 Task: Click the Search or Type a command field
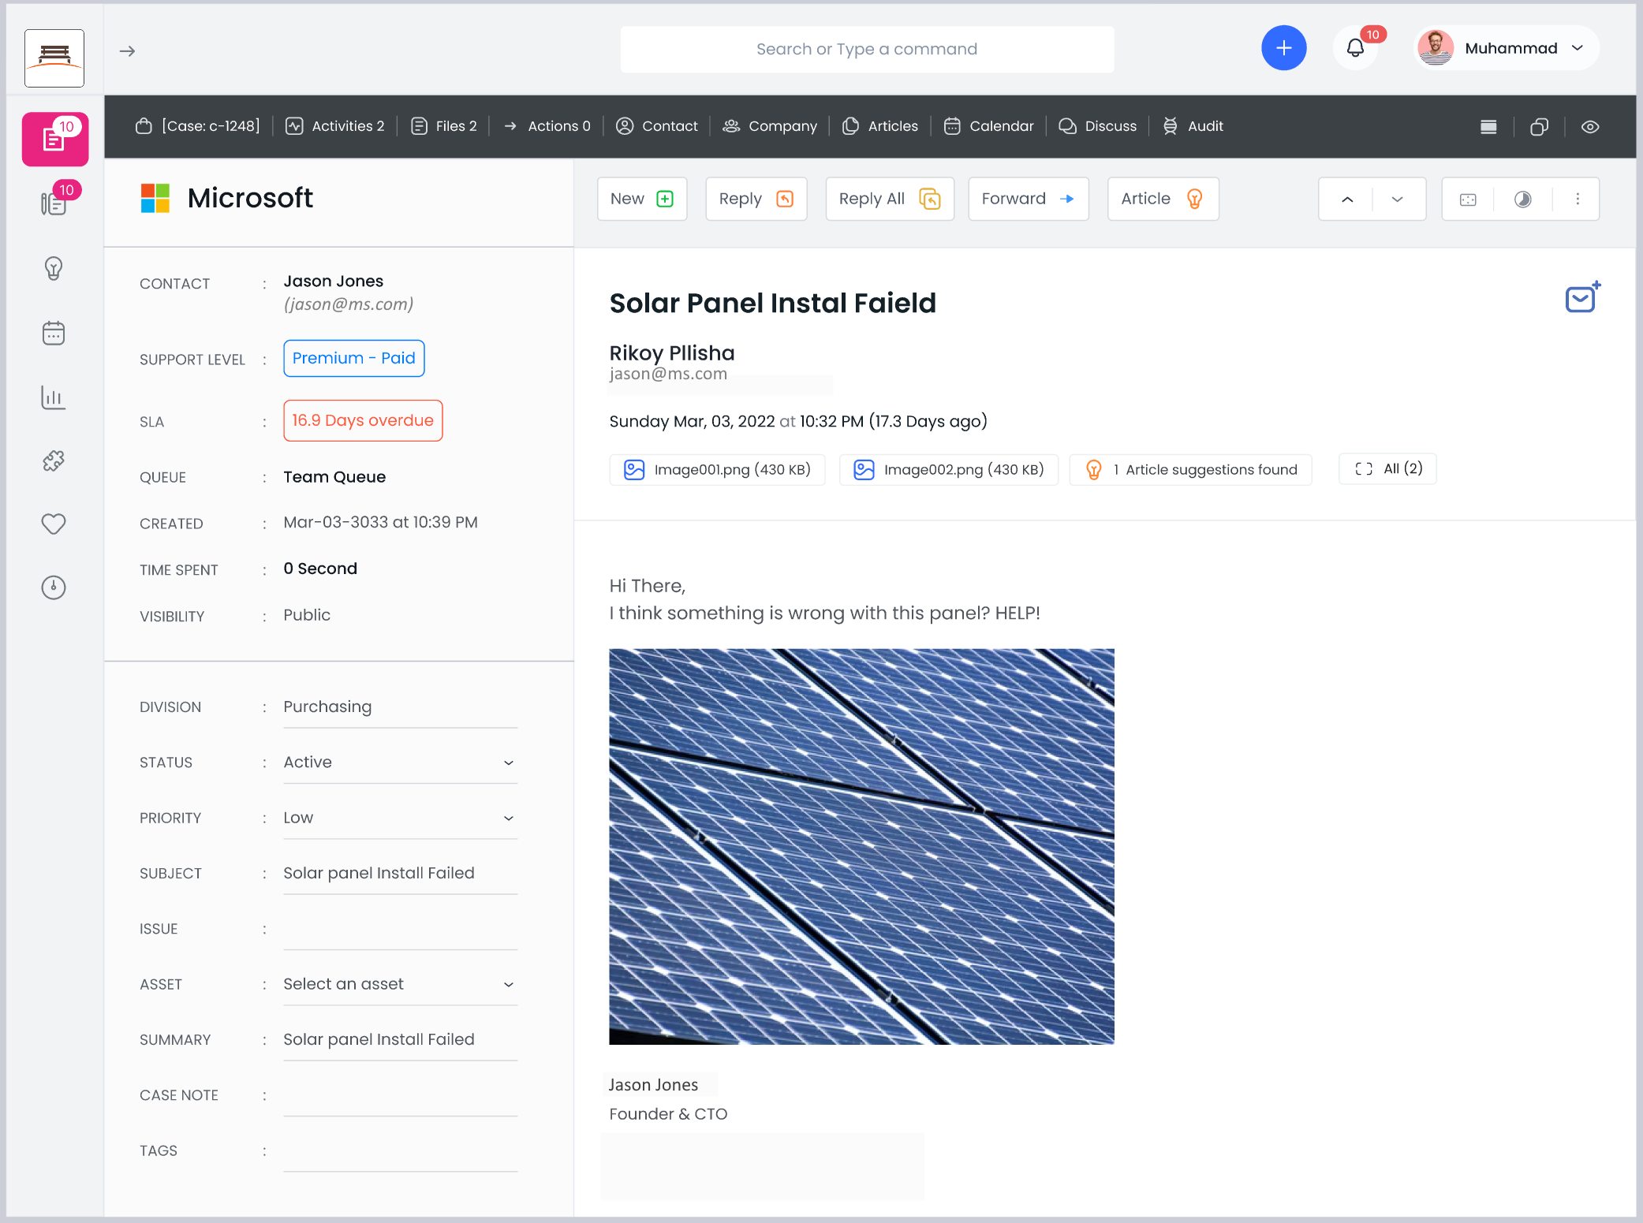pos(866,49)
